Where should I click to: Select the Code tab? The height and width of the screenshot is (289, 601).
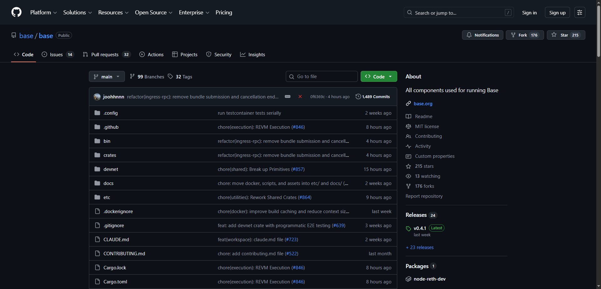tap(23, 54)
